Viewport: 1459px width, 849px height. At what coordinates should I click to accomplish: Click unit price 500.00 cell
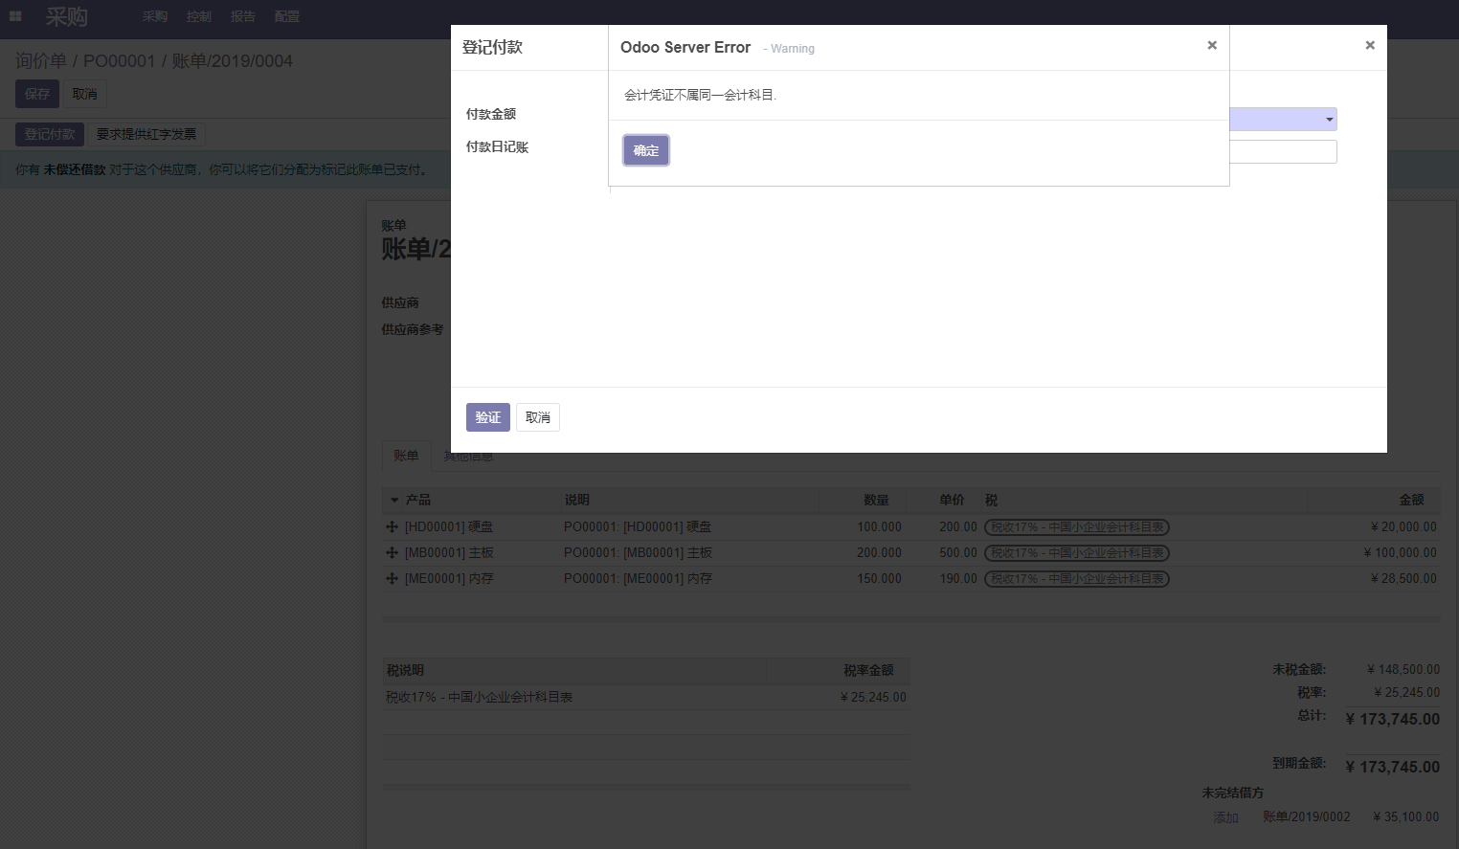pos(958,552)
